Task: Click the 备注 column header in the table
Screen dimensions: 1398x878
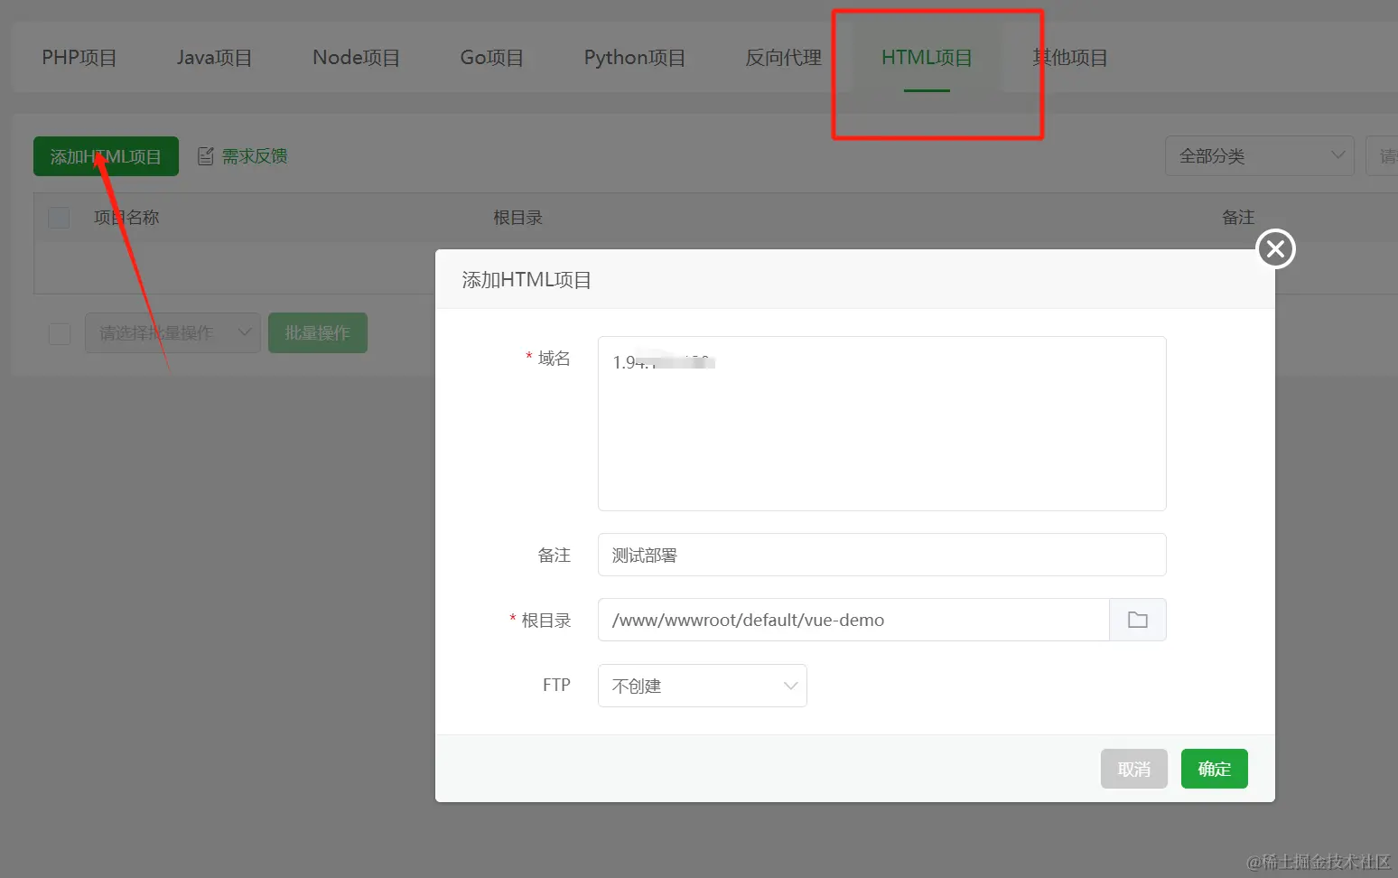Action: pos(1238,218)
